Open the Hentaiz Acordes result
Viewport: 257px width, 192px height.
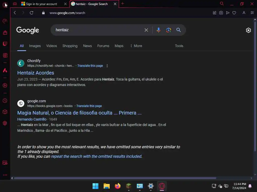tap(36, 73)
